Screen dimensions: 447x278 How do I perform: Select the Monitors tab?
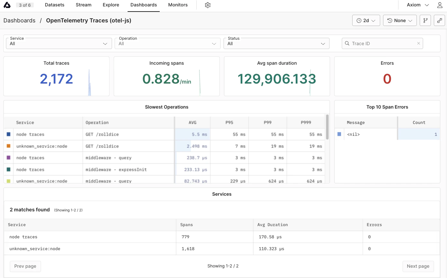click(178, 5)
